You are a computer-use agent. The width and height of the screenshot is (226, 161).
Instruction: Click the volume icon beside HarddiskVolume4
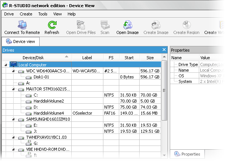coord(29,113)
